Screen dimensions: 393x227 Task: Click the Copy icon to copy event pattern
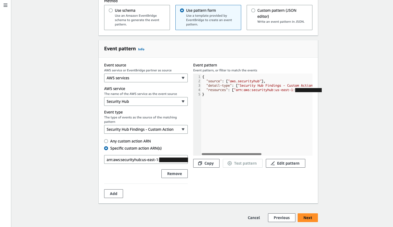[200, 163]
